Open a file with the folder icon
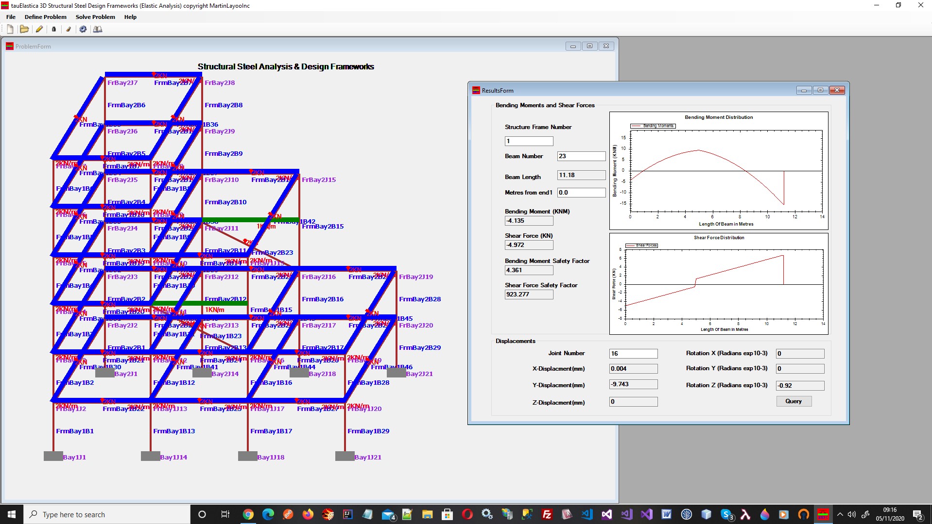Screen dimensions: 932x524 24,29
